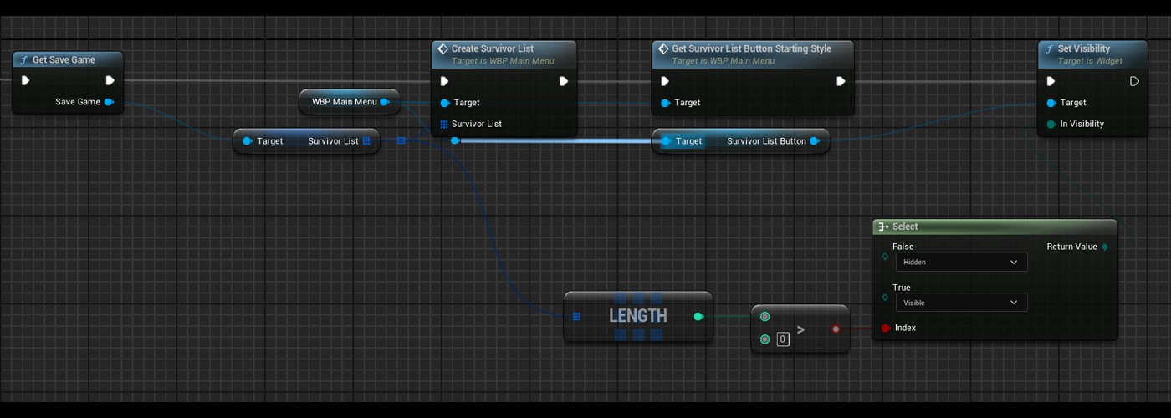Screen dimensions: 1171x418
Task: Click Get Save Game output execution pin
Action: click(x=110, y=81)
